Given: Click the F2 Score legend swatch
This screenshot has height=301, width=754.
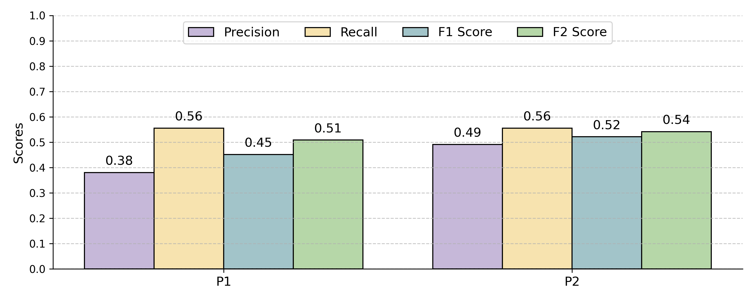Looking at the screenshot, I should pyautogui.click(x=530, y=32).
